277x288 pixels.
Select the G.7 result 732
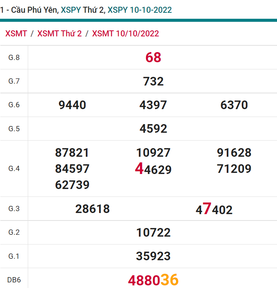click(153, 81)
